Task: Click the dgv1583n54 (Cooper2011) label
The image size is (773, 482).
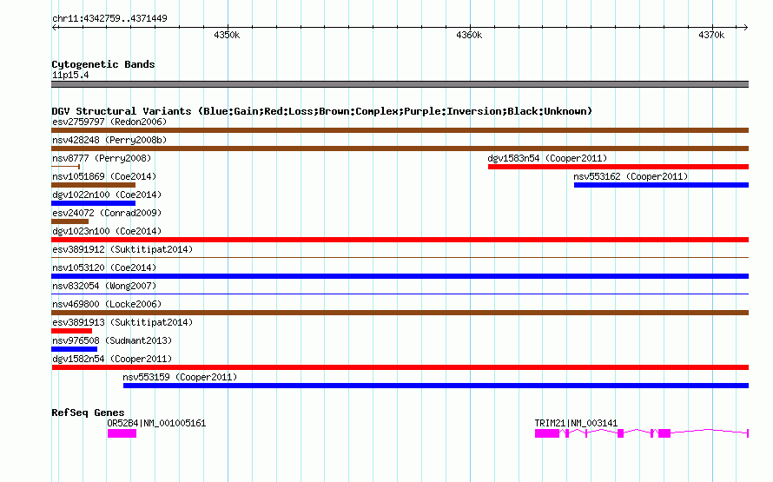Action: (x=547, y=158)
